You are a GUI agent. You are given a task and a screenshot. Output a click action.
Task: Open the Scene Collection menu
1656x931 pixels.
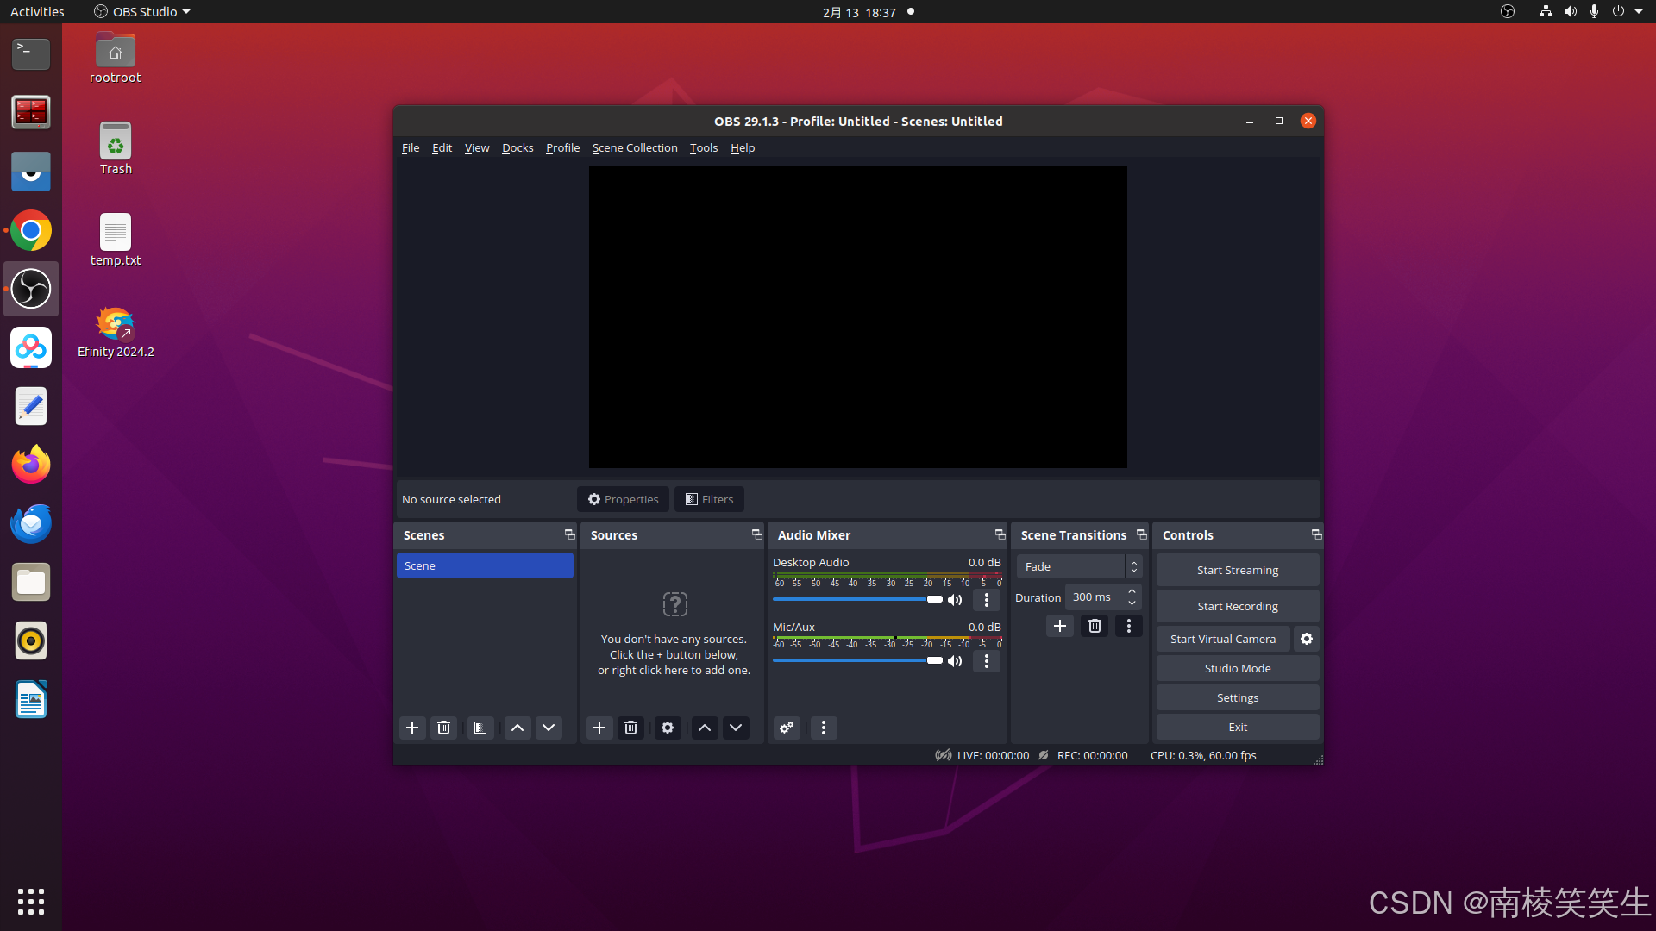click(x=635, y=148)
